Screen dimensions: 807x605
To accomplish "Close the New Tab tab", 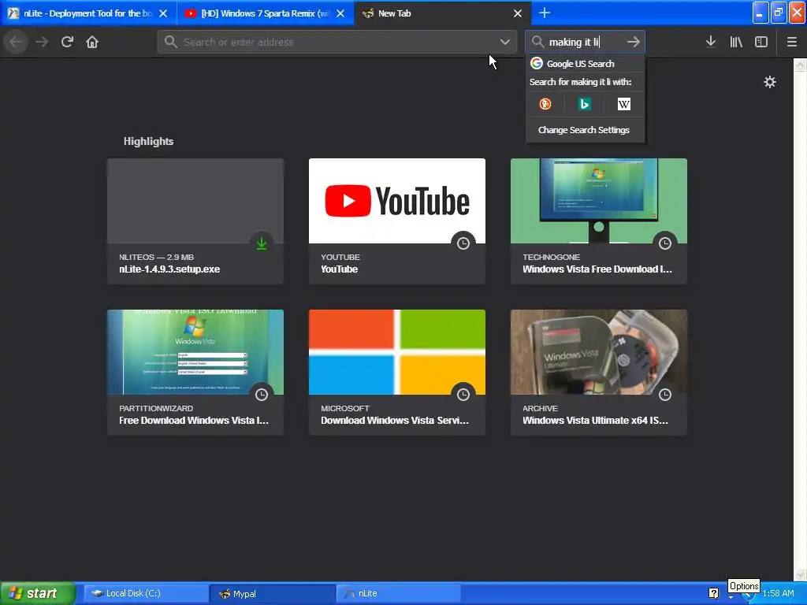I will [x=518, y=13].
